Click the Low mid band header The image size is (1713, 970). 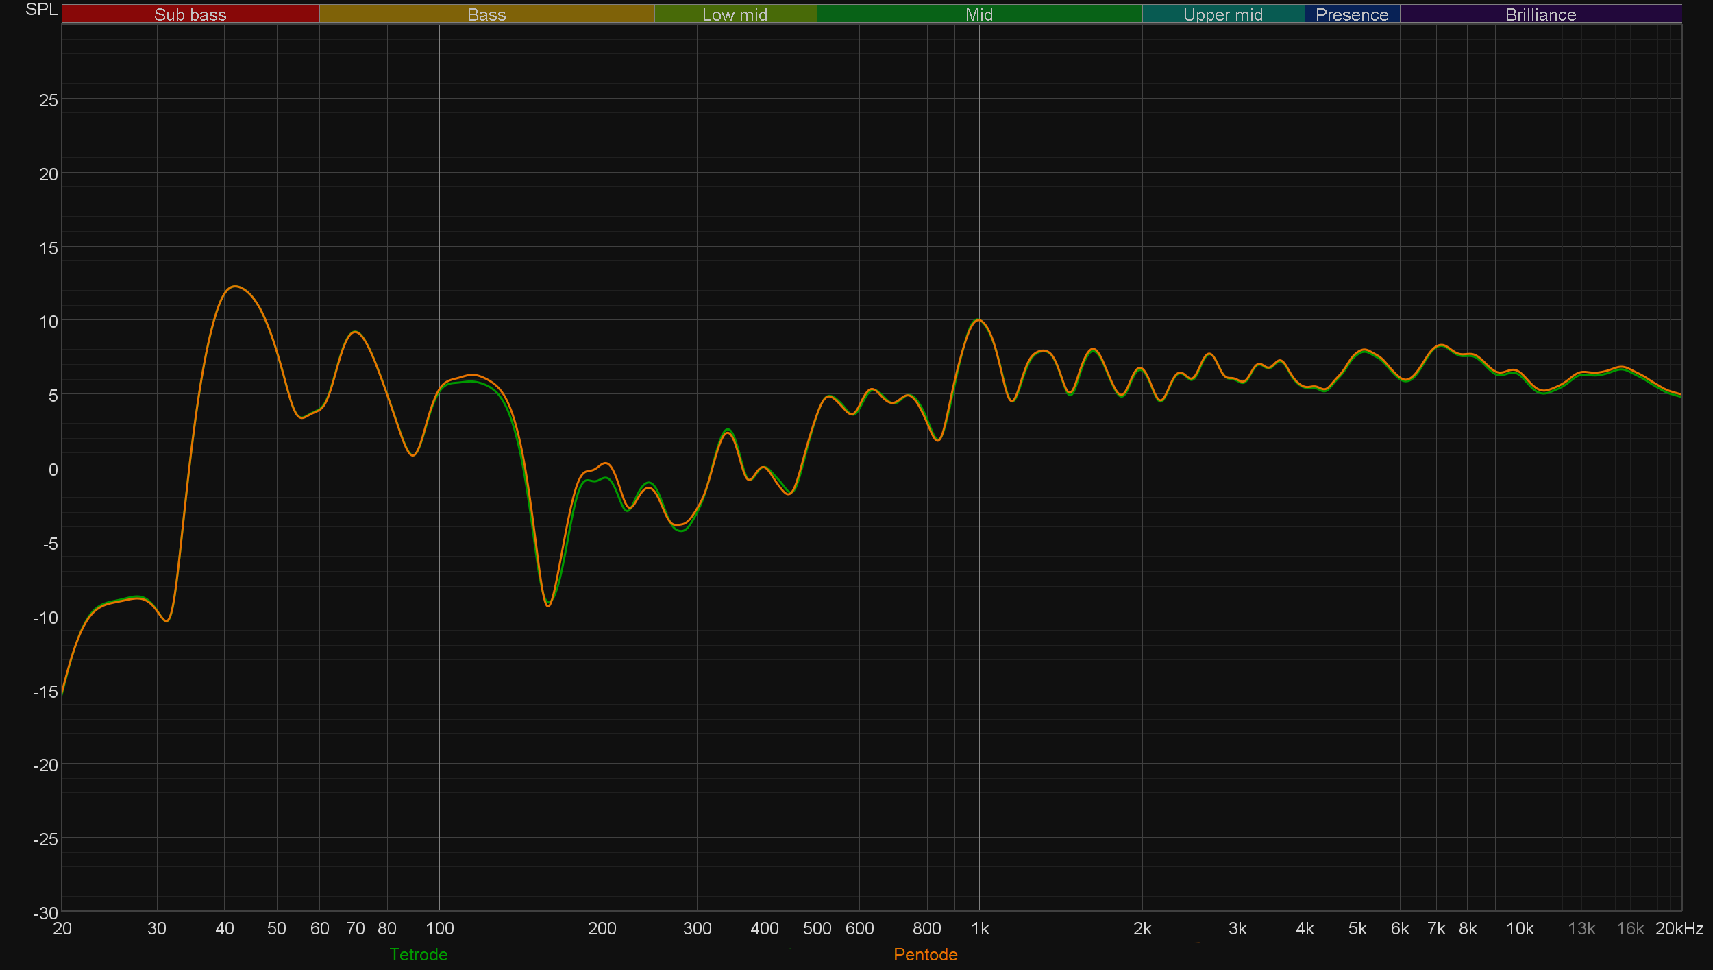pos(735,14)
